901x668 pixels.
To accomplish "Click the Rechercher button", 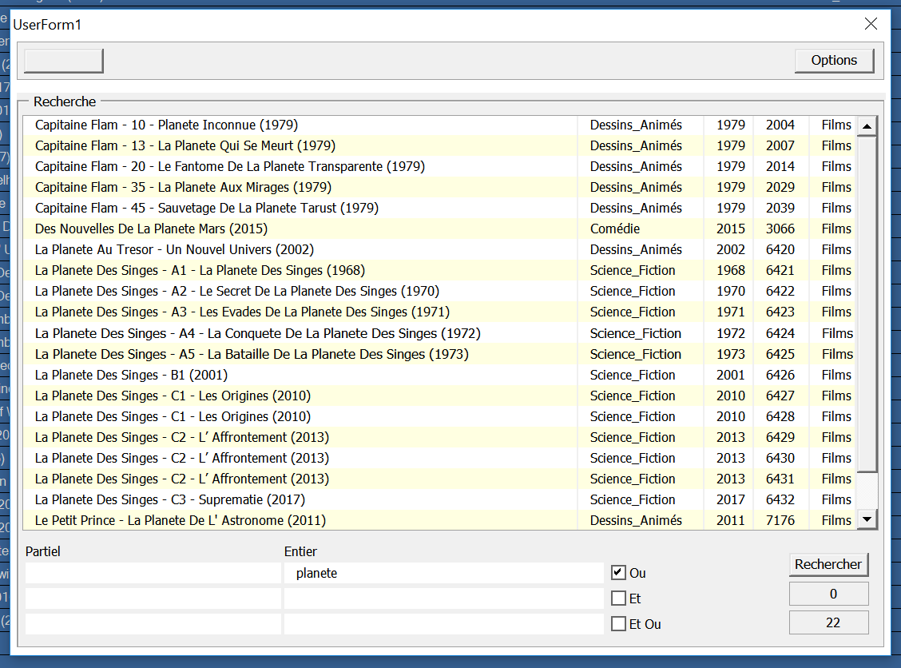I will (x=828, y=564).
